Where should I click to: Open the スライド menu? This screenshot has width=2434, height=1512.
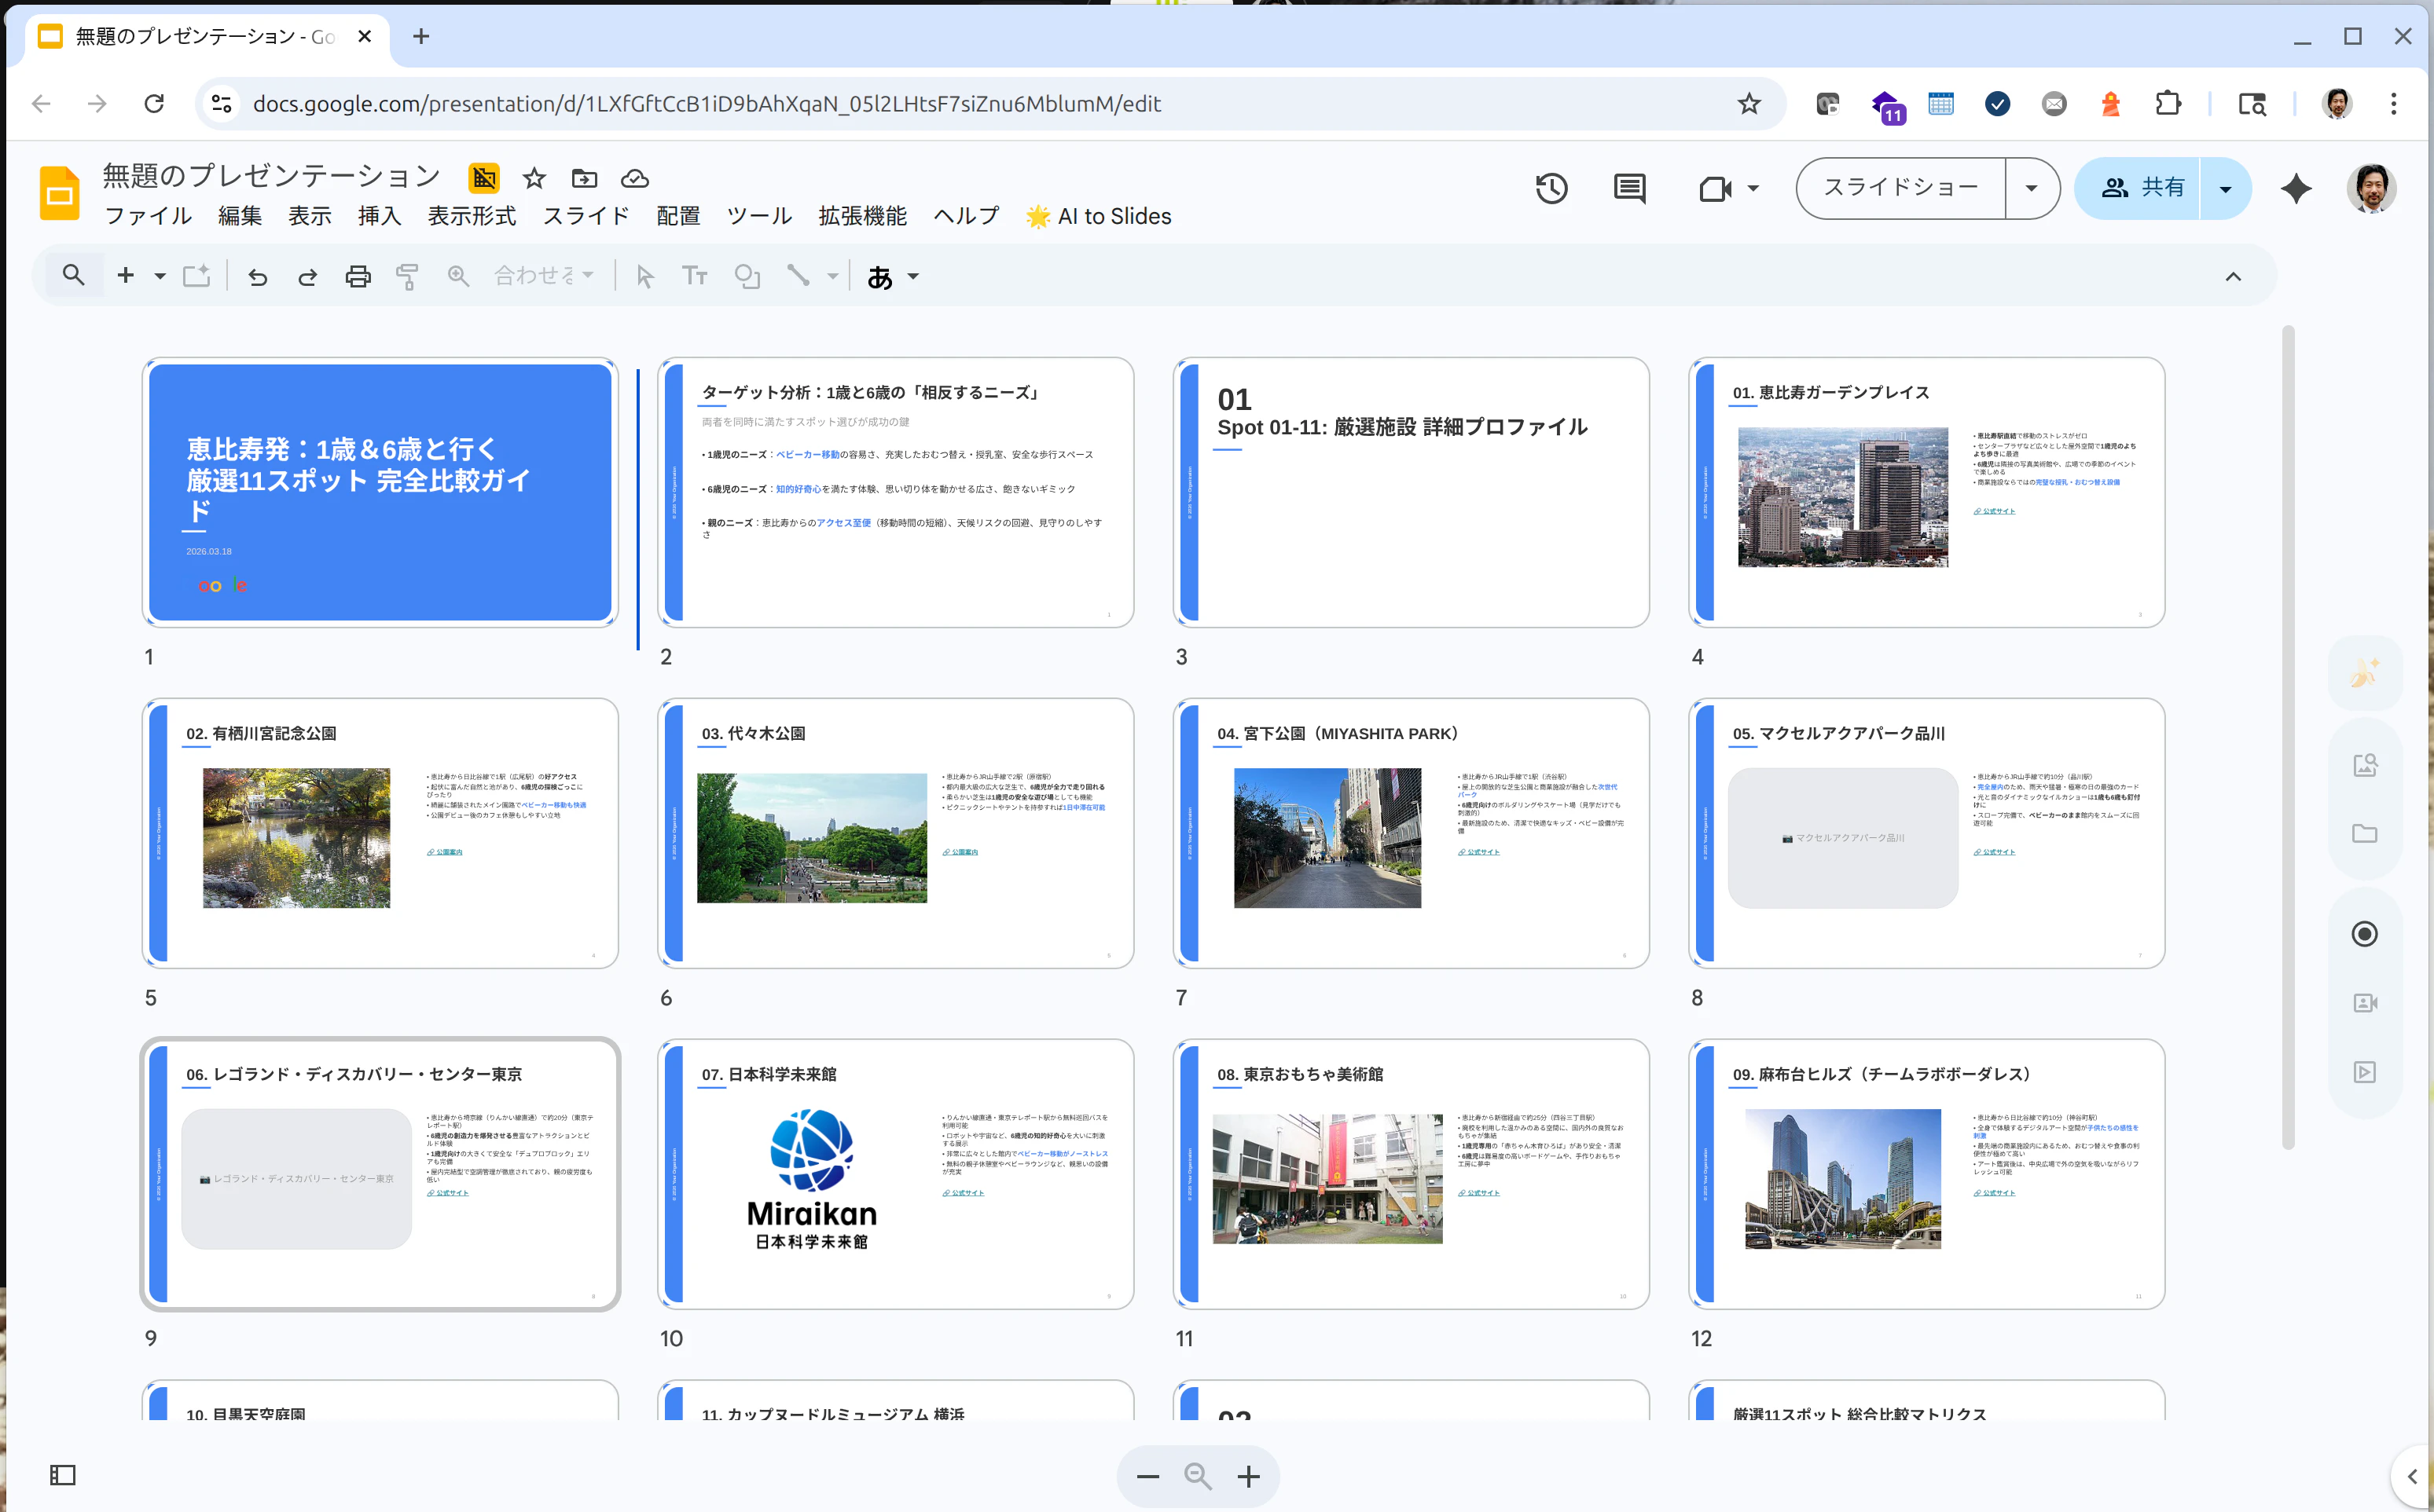[x=586, y=216]
